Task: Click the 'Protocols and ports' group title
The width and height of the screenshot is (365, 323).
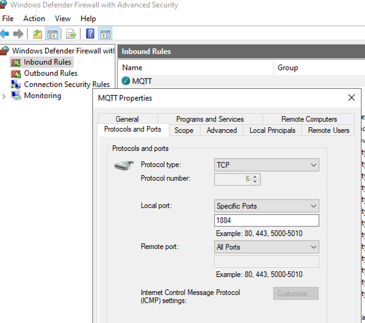Action: click(141, 148)
